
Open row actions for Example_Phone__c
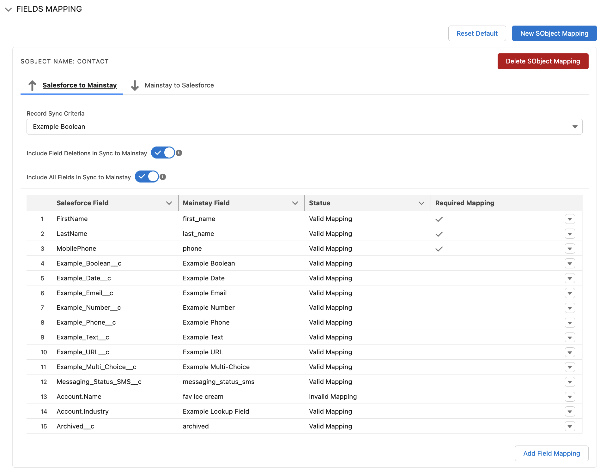click(570, 323)
